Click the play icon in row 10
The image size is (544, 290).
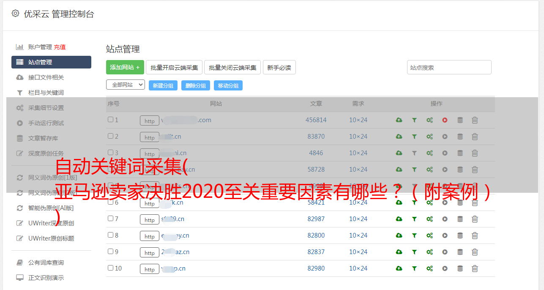445,268
